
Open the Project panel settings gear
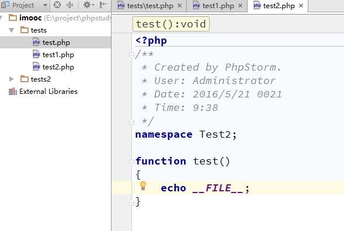pyautogui.click(x=88, y=5)
